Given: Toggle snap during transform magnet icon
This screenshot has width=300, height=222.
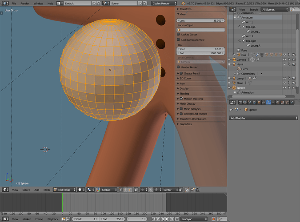Looking at the screenshot, I should 151,190.
